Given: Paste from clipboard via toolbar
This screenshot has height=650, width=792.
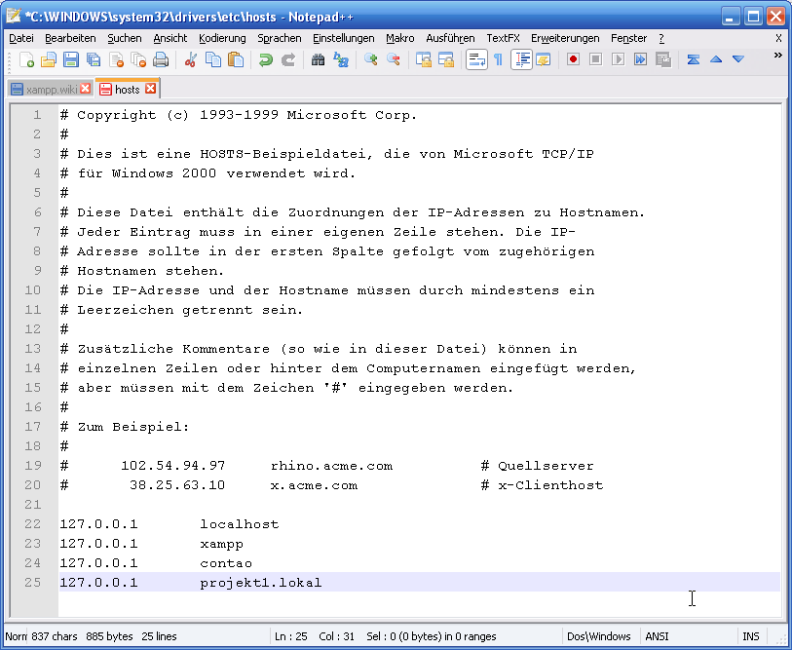Looking at the screenshot, I should tap(238, 58).
